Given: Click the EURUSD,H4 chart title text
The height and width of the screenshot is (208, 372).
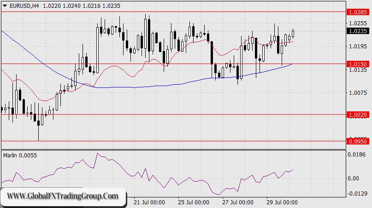Looking at the screenshot, I should (24, 6).
